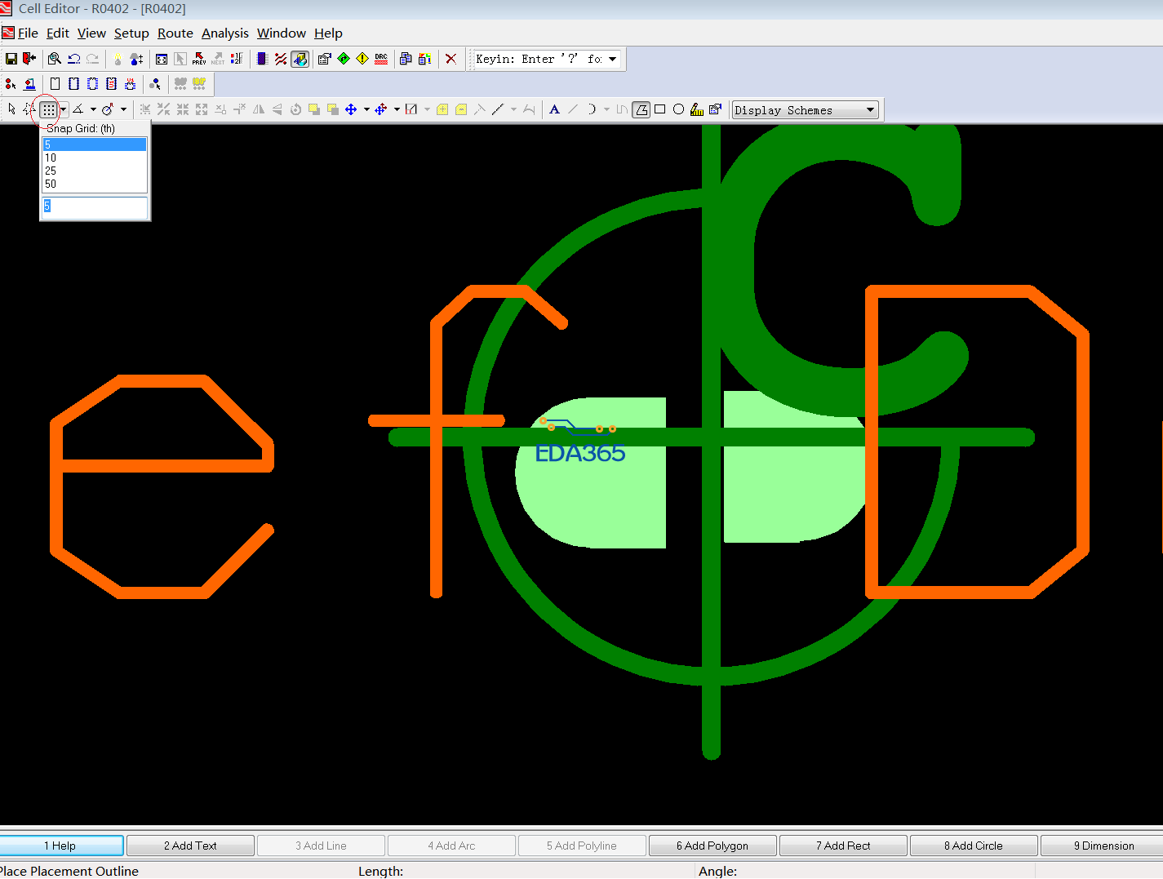Click the 9 Dimension button
Screen dimensions: 1163x879
(1104, 846)
